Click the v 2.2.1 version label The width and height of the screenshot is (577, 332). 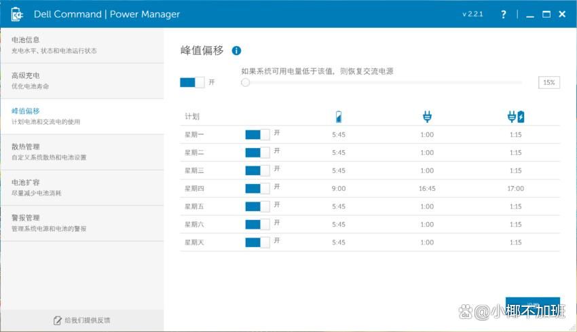[472, 14]
